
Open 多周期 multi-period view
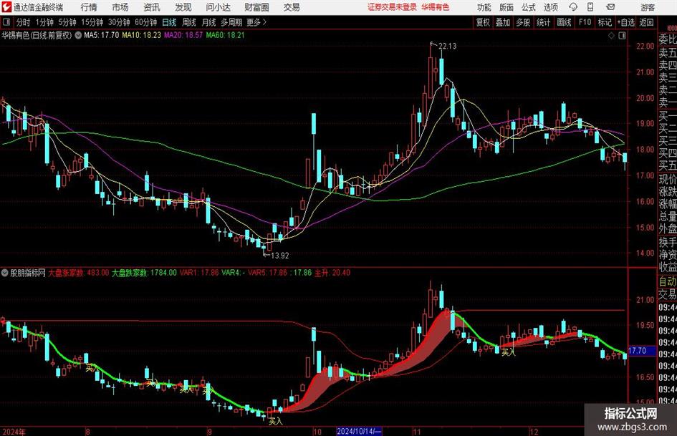coord(231,22)
